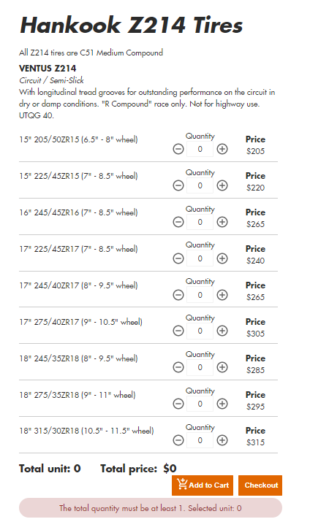Decrease quantity for 18" 315/30ZR18 tire

pyautogui.click(x=178, y=440)
